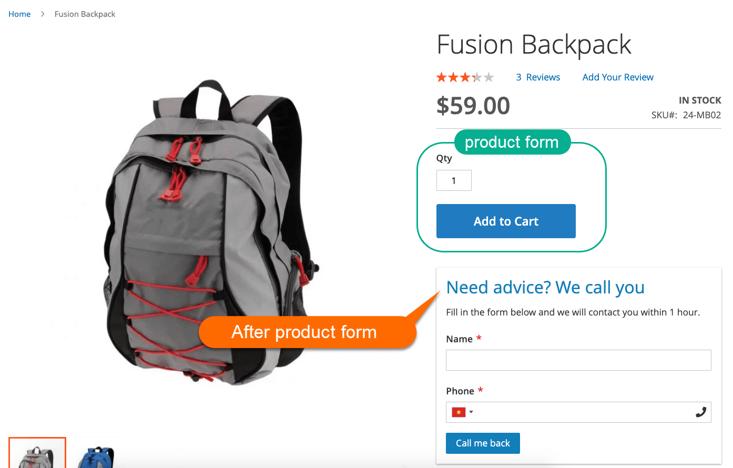Click the Call me back button
733x468 pixels.
483,443
